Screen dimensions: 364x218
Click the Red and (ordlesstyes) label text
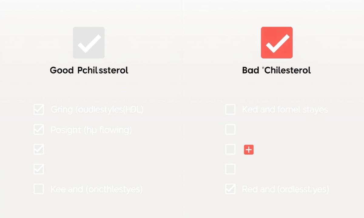click(285, 190)
